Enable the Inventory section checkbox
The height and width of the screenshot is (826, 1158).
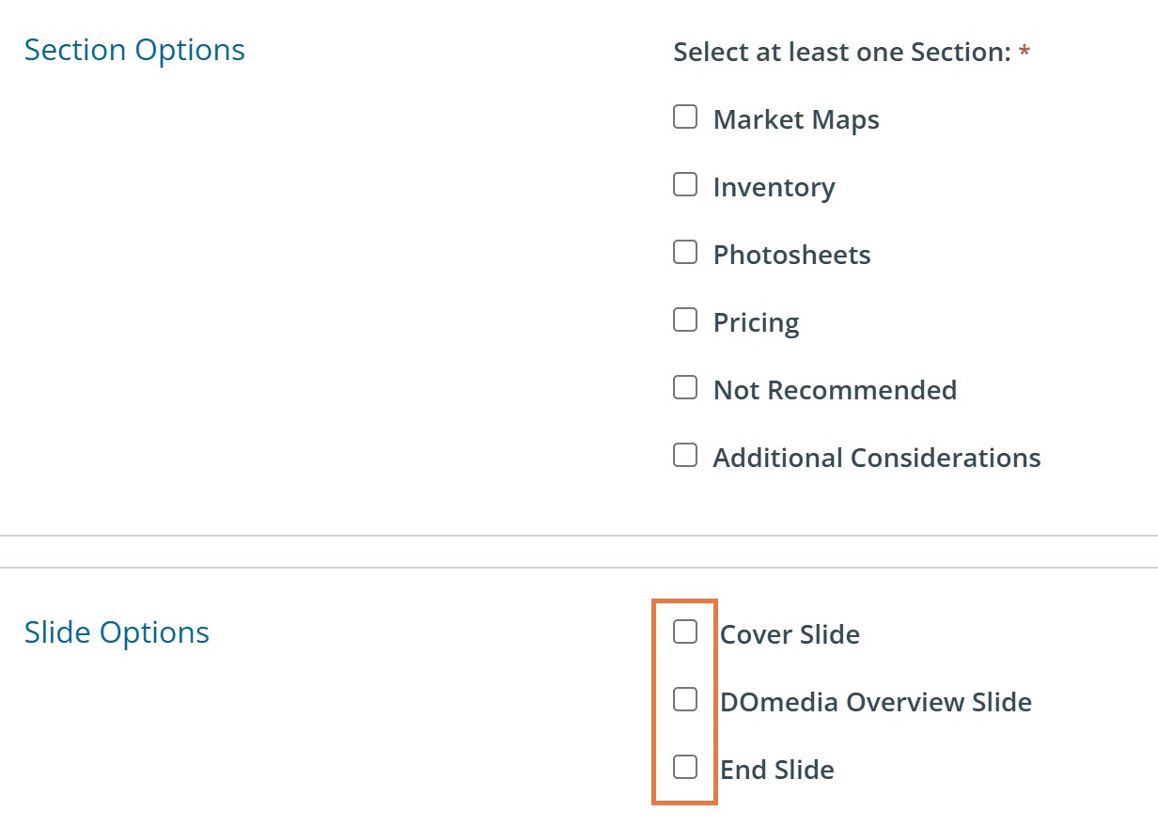click(685, 185)
